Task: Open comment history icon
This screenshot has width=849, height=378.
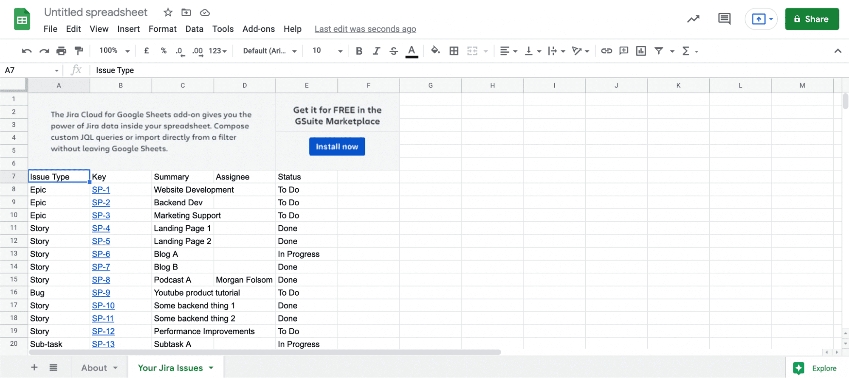Action: tap(724, 19)
